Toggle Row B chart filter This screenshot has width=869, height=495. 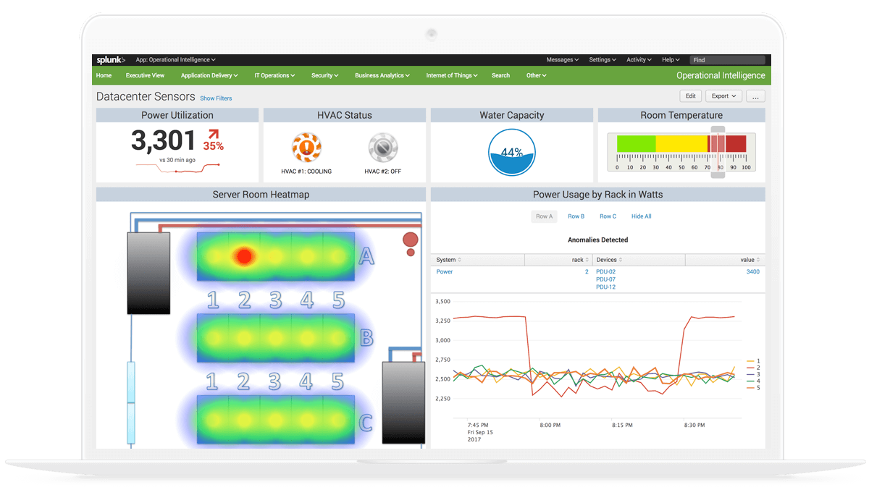click(x=576, y=216)
